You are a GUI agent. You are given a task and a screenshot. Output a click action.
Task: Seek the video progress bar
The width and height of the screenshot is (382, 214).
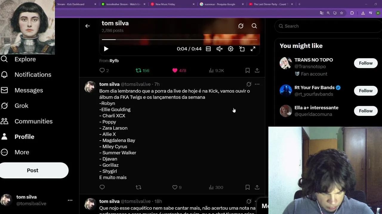click(x=179, y=39)
